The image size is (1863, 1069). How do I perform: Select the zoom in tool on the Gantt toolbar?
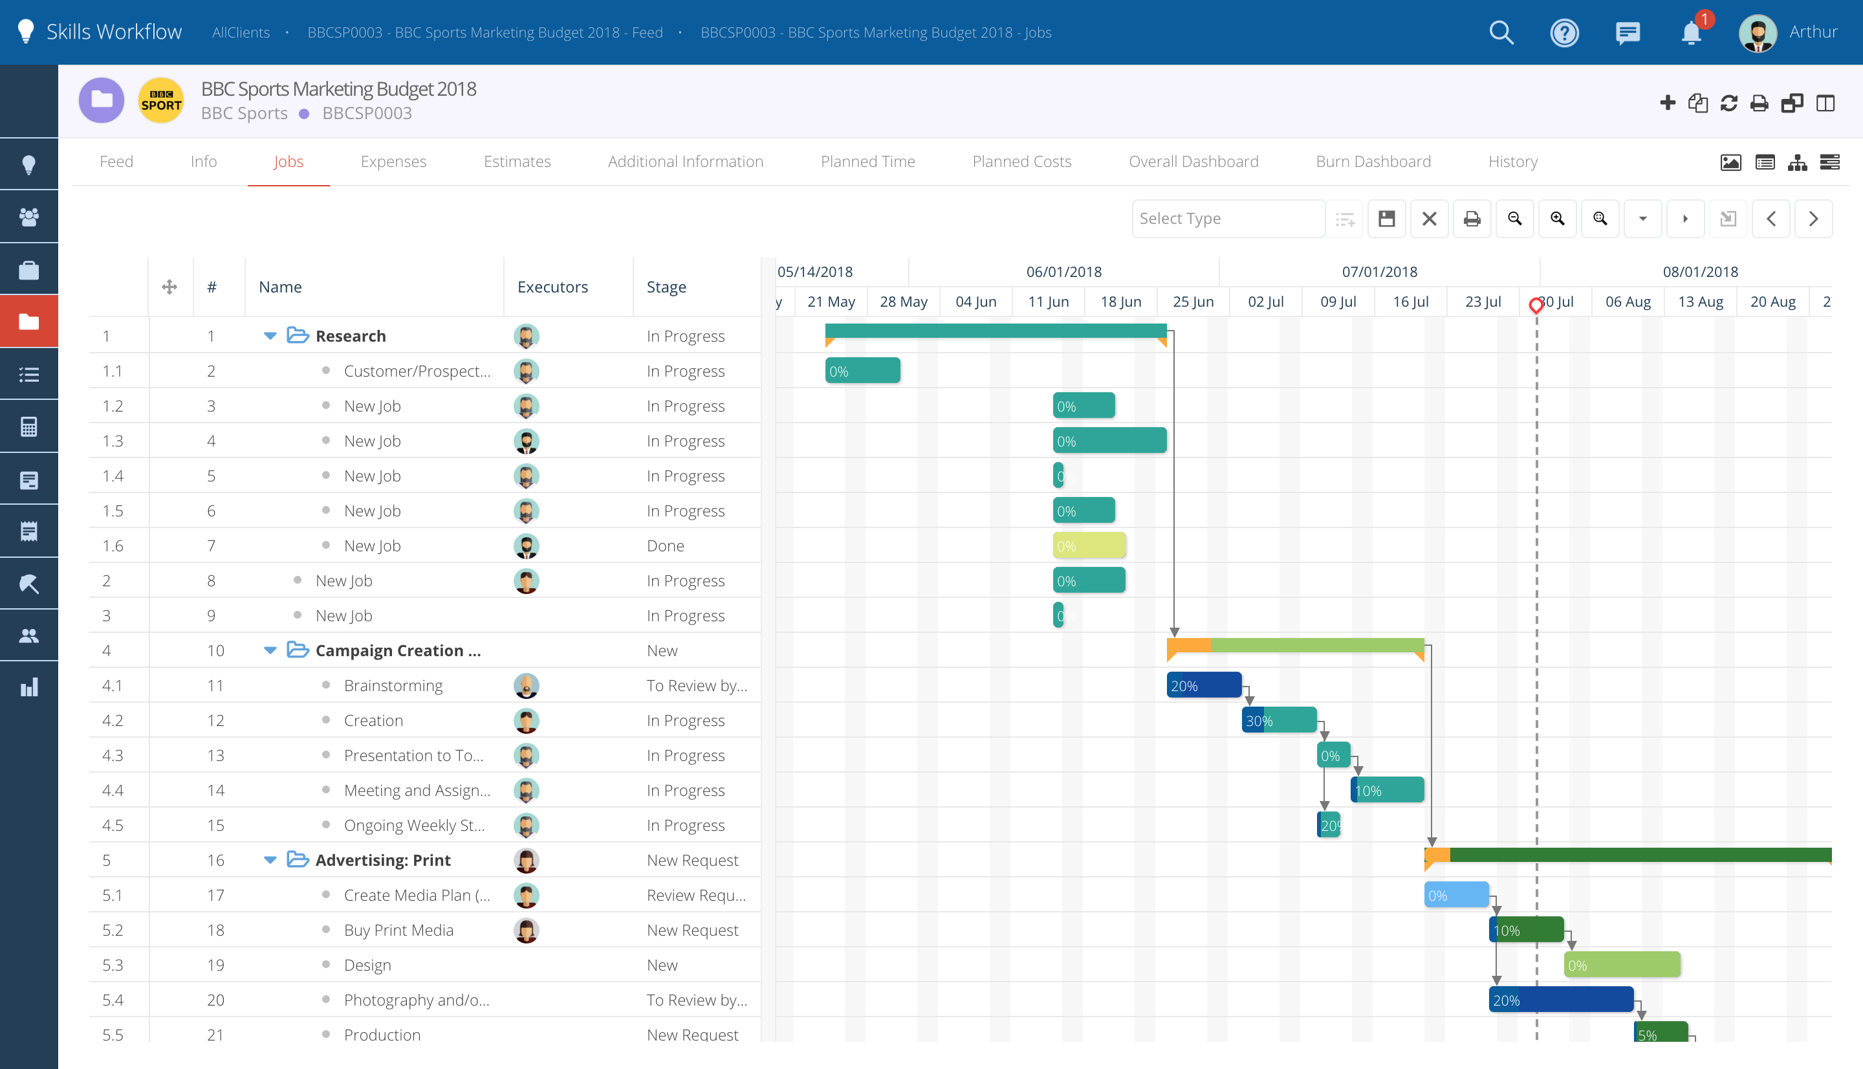pyautogui.click(x=1557, y=218)
